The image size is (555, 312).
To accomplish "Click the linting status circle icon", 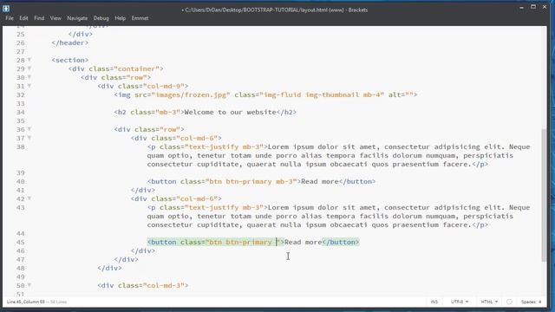I will (x=509, y=302).
